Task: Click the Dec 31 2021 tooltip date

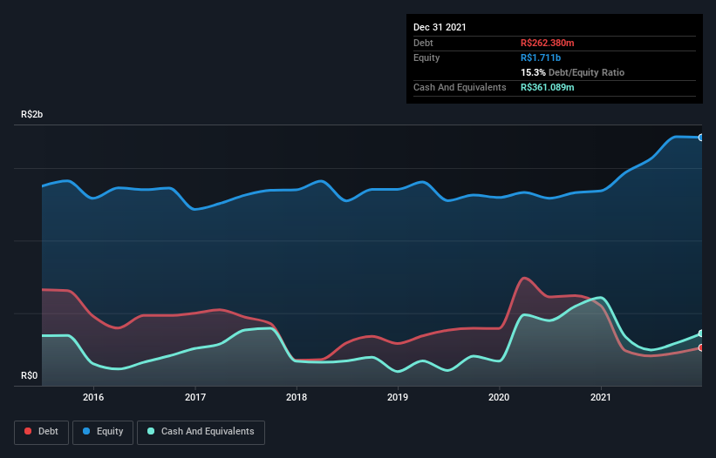Action: [440, 27]
